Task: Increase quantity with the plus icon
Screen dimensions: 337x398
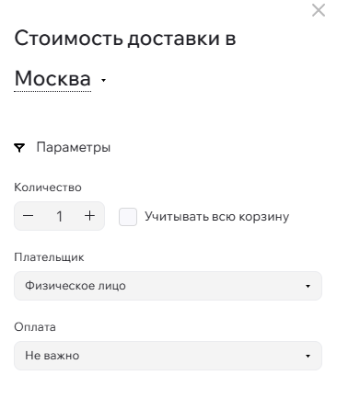Action: coord(89,216)
